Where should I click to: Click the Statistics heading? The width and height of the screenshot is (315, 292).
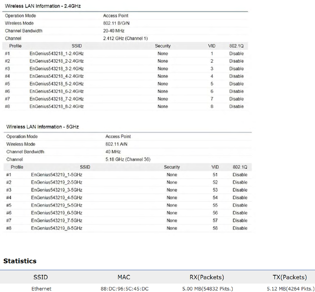pos(20,261)
